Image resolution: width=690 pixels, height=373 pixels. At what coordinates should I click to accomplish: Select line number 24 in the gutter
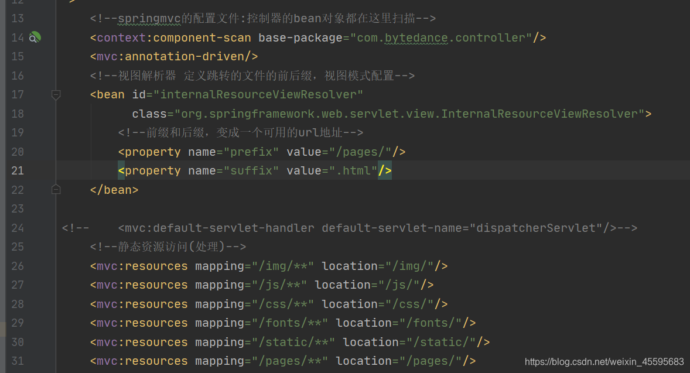(x=18, y=228)
